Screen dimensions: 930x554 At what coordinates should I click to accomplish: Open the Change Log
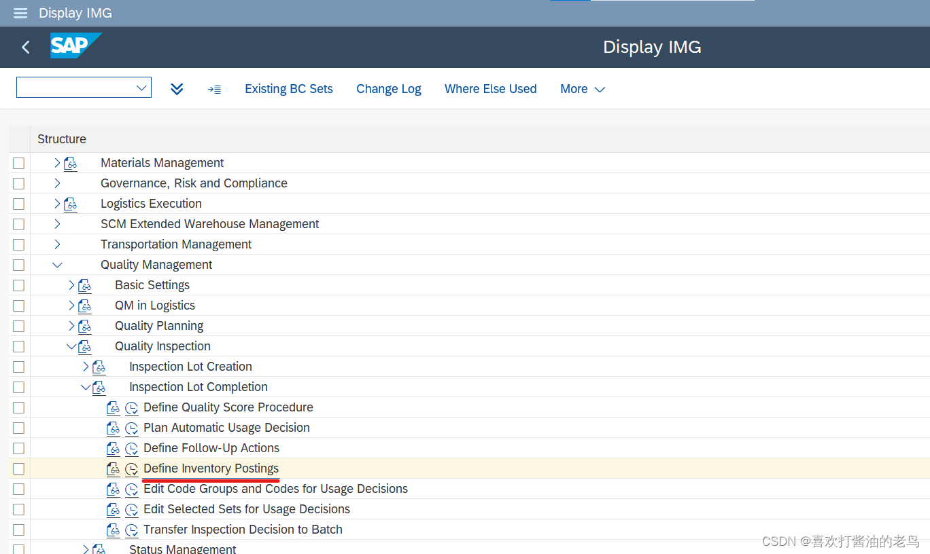[388, 89]
